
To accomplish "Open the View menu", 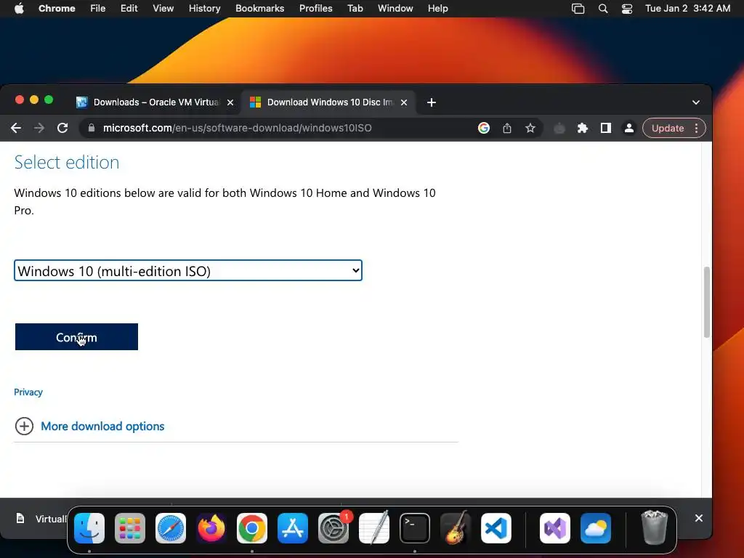I will tap(163, 9).
